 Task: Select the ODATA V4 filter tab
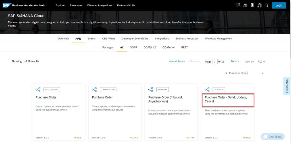click(169, 47)
